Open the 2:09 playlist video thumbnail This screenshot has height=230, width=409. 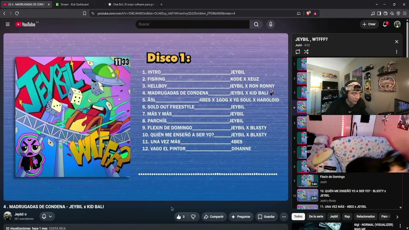307,195
